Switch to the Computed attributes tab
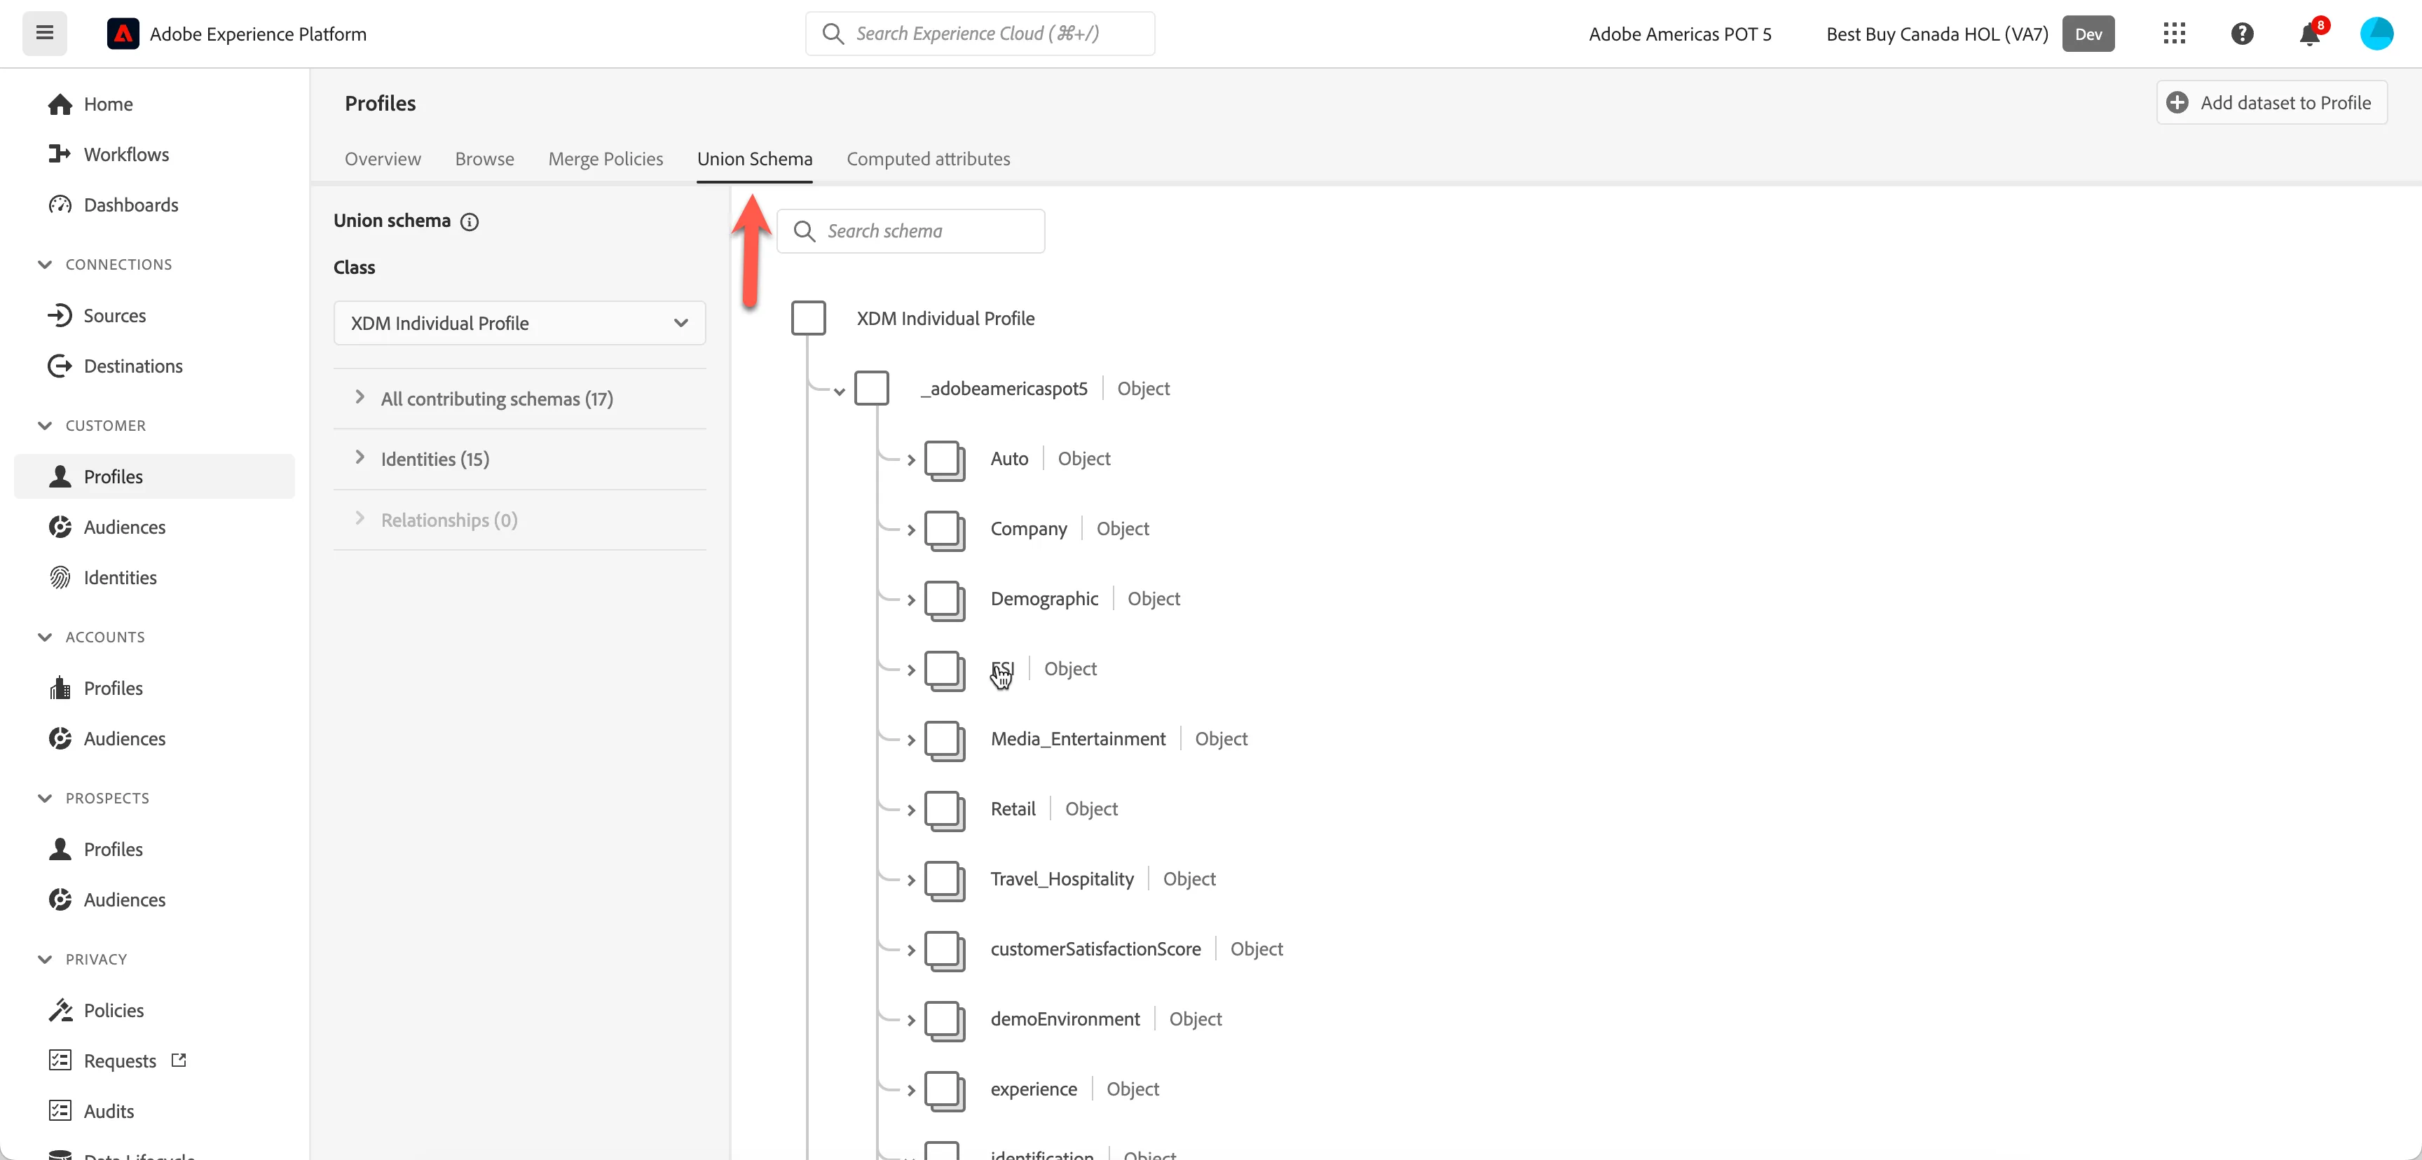 click(x=928, y=159)
